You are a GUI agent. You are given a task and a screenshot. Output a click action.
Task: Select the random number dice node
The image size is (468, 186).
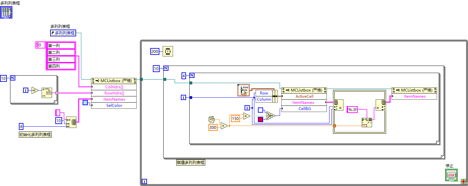click(212, 120)
